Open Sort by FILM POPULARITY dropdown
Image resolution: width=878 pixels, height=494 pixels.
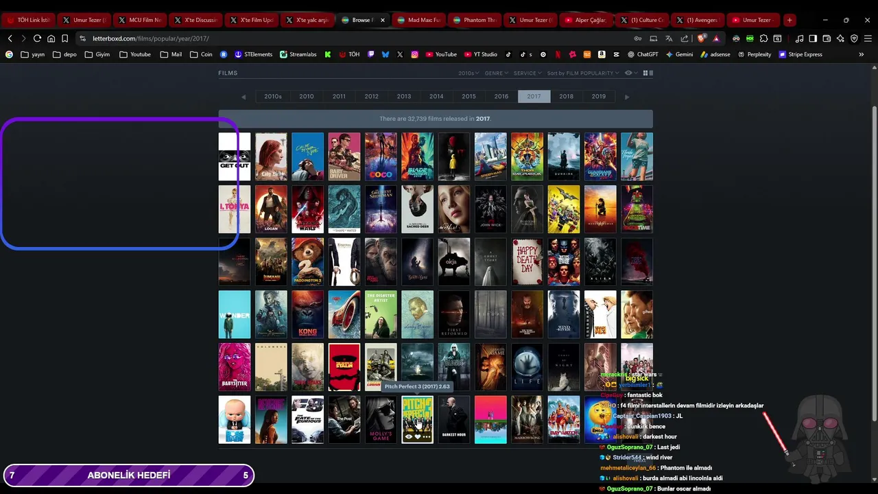pyautogui.click(x=583, y=73)
